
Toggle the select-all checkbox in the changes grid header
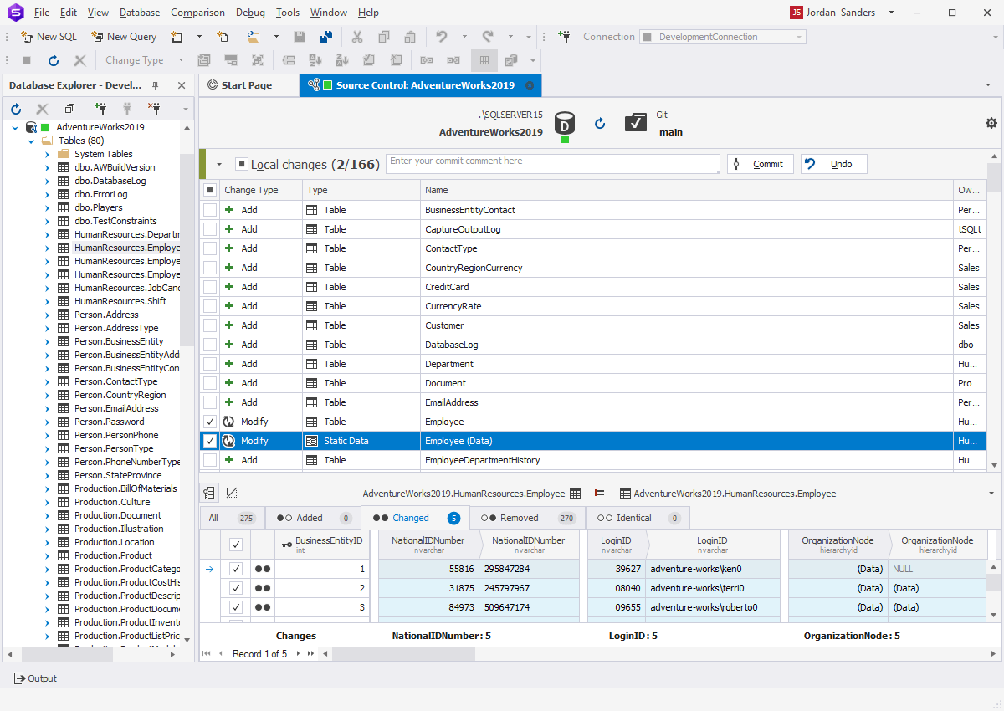[x=212, y=190]
